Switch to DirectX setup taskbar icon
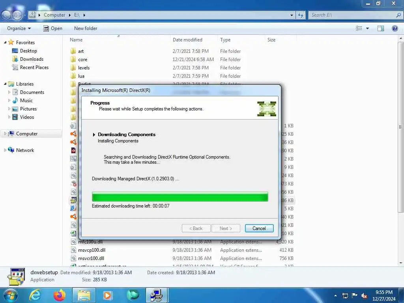 click(x=157, y=295)
